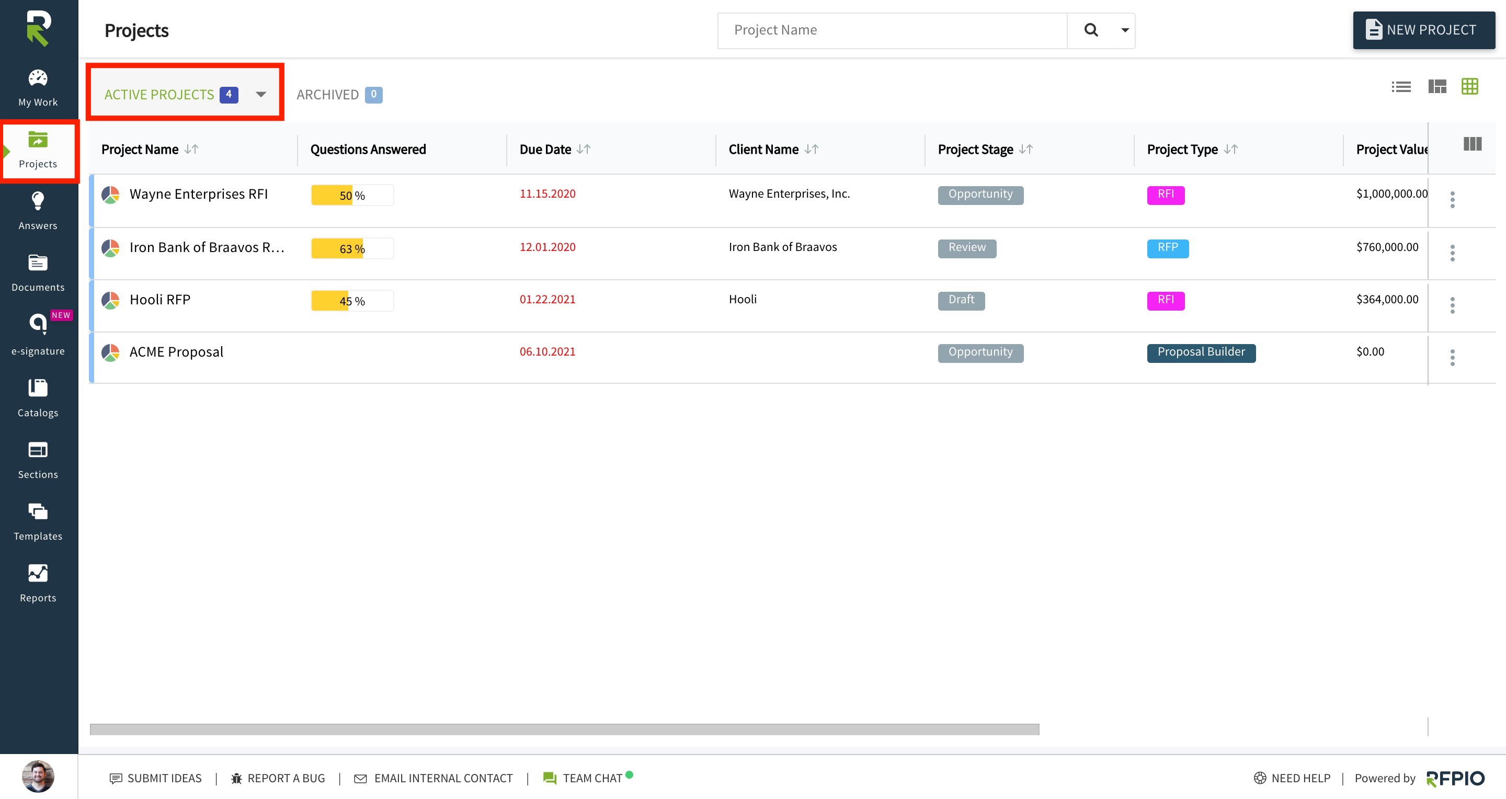Click Report a Bug link
Viewport: 1506px width, 799px height.
[x=278, y=778]
